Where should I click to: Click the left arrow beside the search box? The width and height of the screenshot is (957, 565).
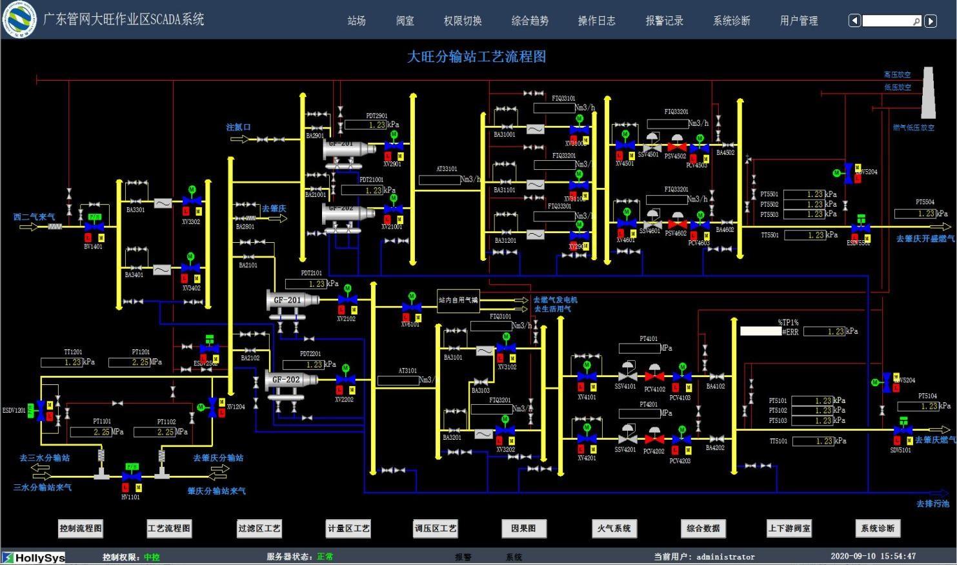pyautogui.click(x=854, y=21)
